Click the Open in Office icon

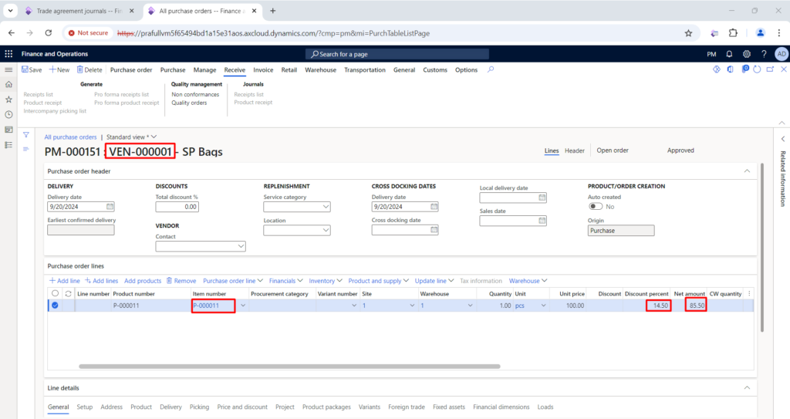point(730,69)
